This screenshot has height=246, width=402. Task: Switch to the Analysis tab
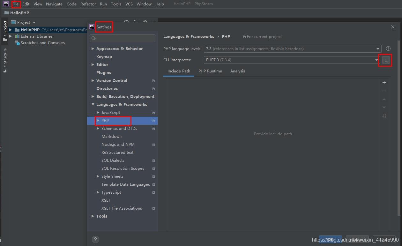[237, 71]
